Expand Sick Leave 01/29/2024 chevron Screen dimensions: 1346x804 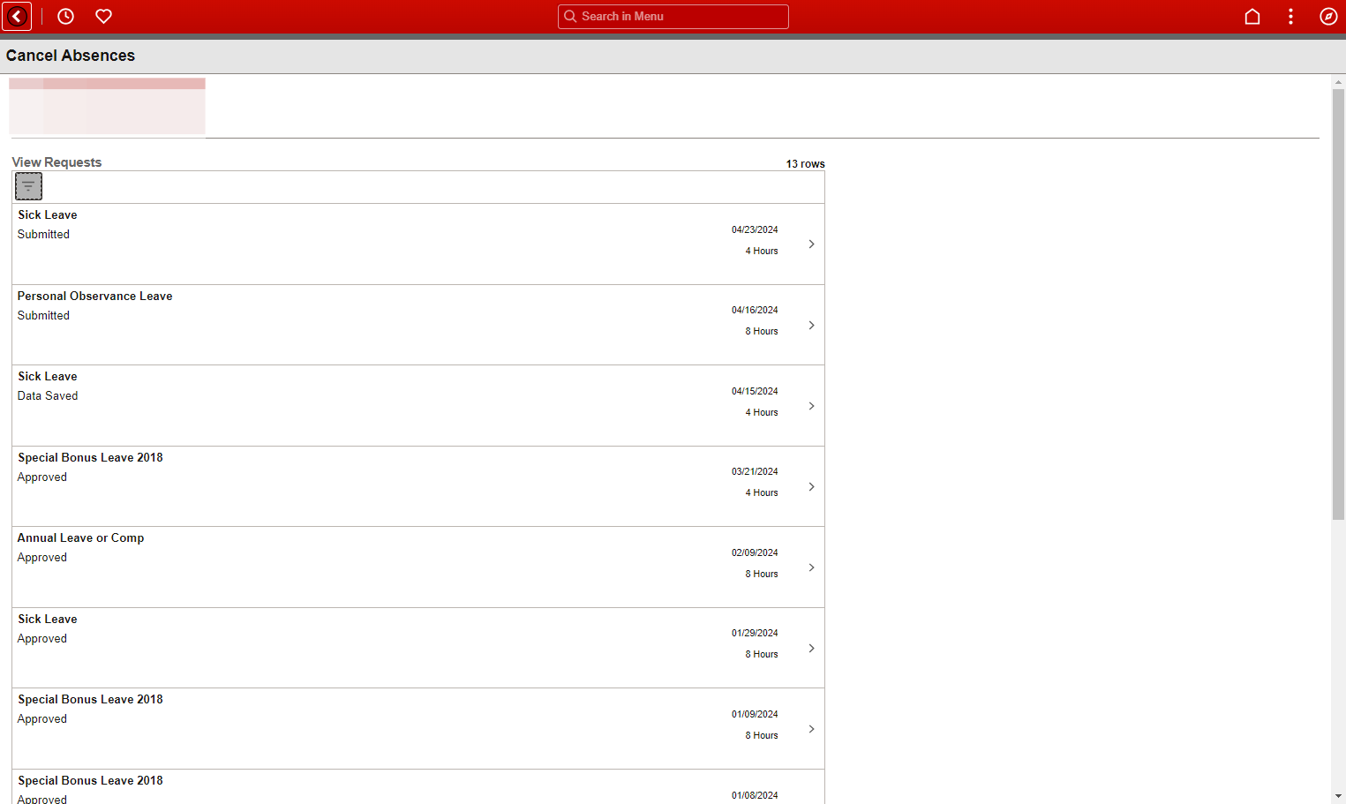pos(811,648)
